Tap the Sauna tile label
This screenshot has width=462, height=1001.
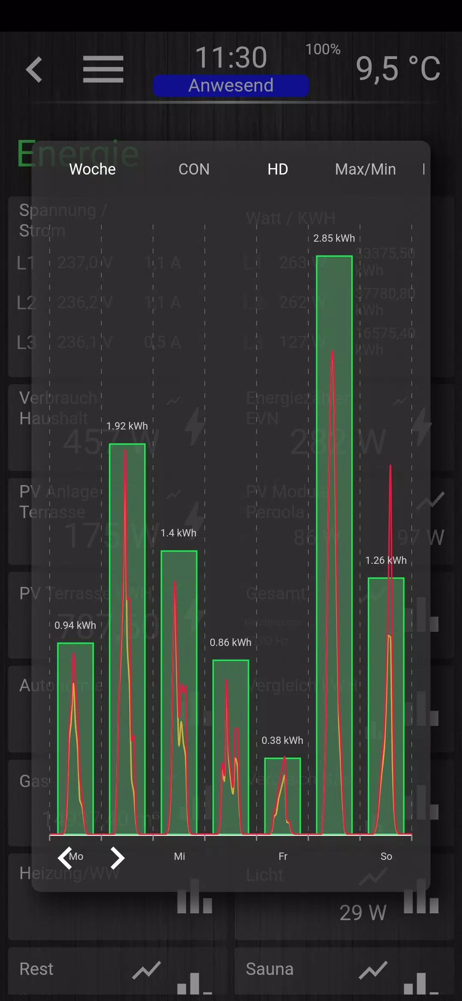click(269, 969)
